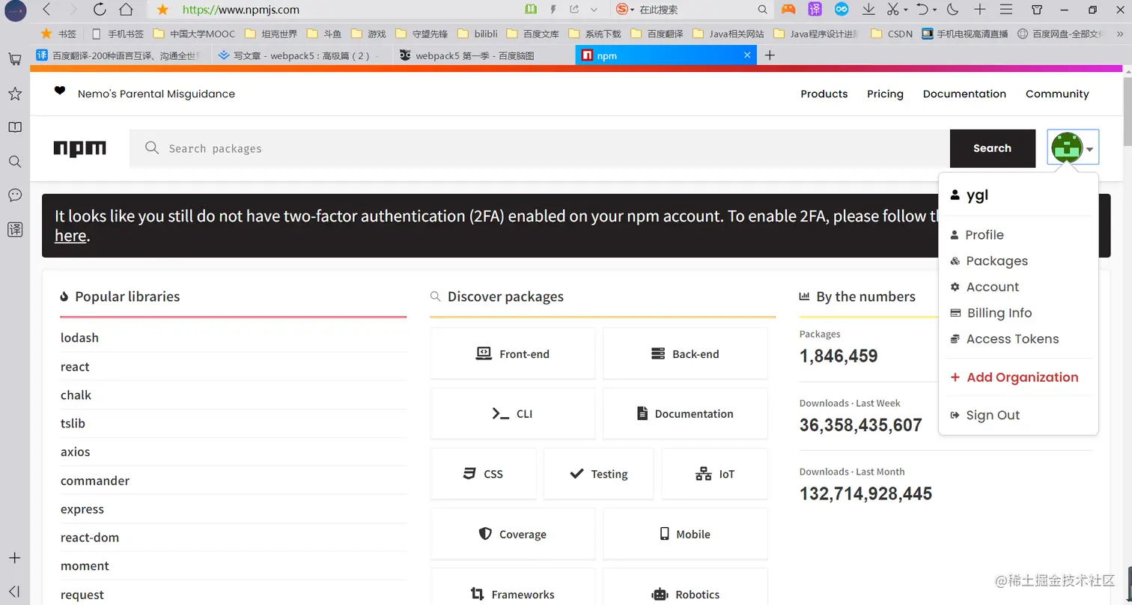1132x605 pixels.
Task: Click the scissors screenshot tool icon
Action: tap(893, 10)
